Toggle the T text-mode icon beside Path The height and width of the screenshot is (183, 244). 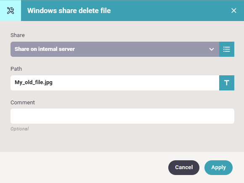[x=227, y=83]
